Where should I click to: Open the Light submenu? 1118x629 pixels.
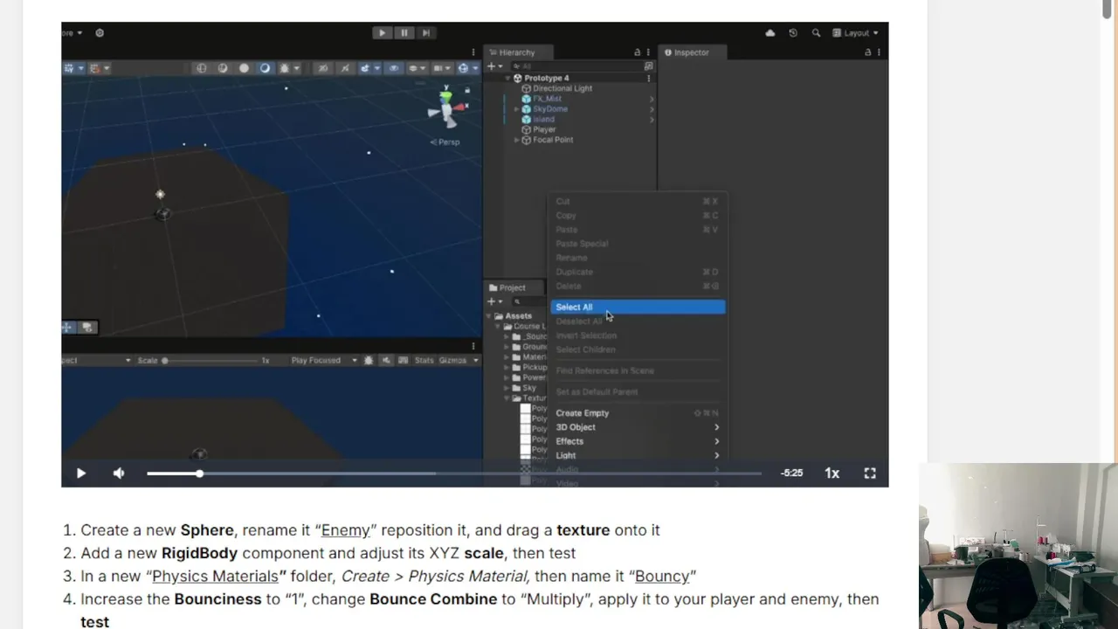[x=638, y=455]
